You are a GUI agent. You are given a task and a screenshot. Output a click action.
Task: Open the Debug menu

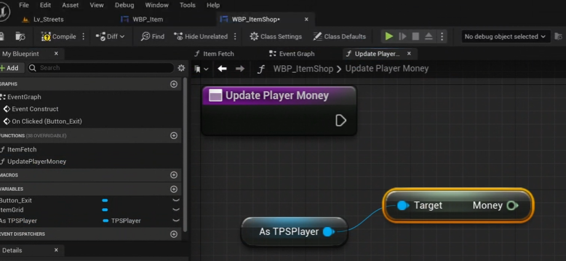pos(124,5)
